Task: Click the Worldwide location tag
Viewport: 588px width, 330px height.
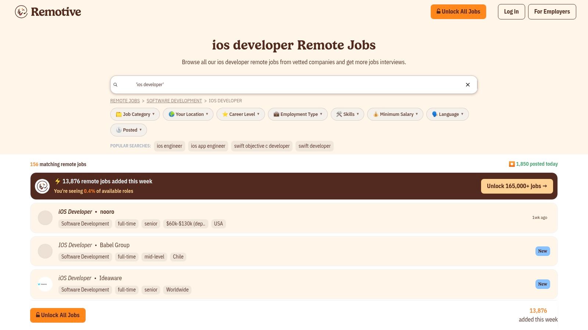Action: point(177,290)
